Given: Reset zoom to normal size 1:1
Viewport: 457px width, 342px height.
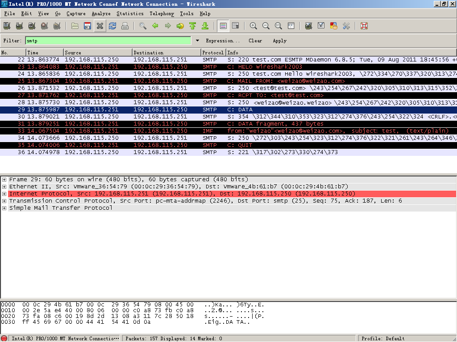Looking at the screenshot, I should (x=278, y=26).
